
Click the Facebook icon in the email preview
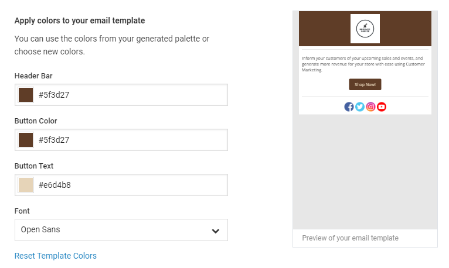point(349,107)
